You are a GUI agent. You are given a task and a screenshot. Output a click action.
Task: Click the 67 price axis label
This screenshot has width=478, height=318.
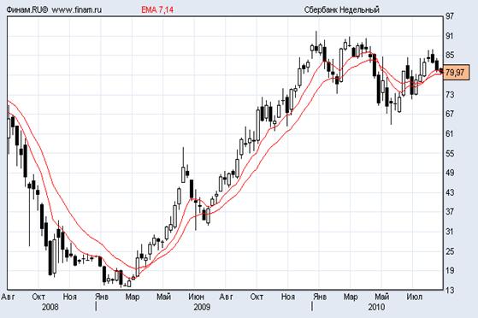click(449, 114)
